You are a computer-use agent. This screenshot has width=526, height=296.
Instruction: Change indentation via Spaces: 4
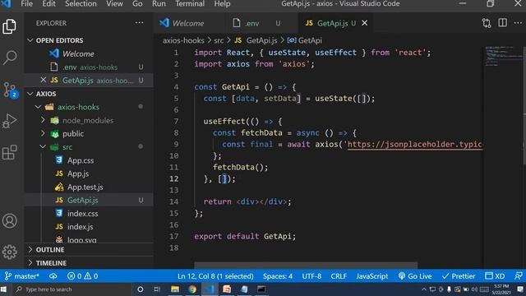(278, 276)
